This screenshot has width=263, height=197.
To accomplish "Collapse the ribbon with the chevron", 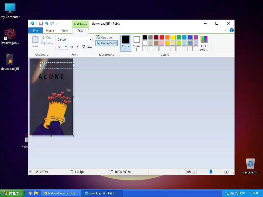I will pyautogui.click(x=226, y=30).
